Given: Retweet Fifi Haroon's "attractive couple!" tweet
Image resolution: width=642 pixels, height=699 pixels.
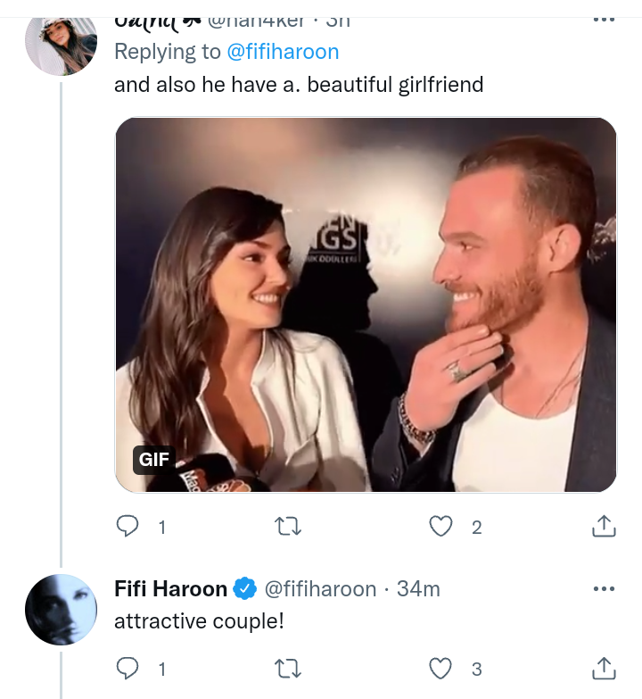Looking at the screenshot, I should click(x=290, y=667).
